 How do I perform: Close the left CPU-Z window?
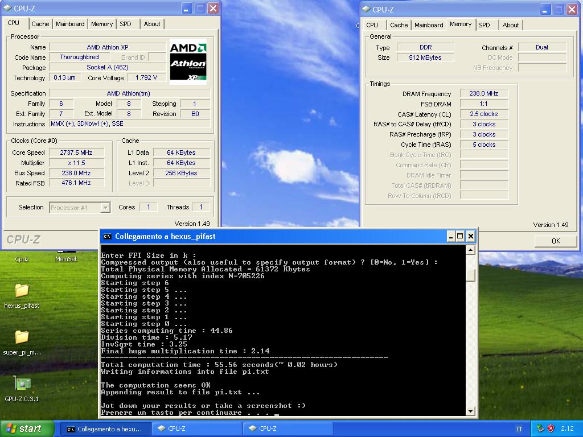[213, 9]
